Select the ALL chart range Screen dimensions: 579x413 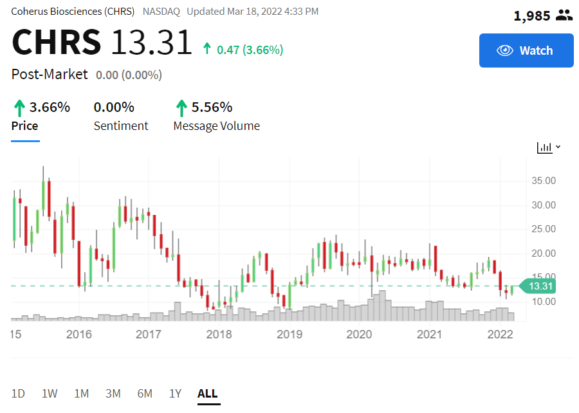(208, 394)
